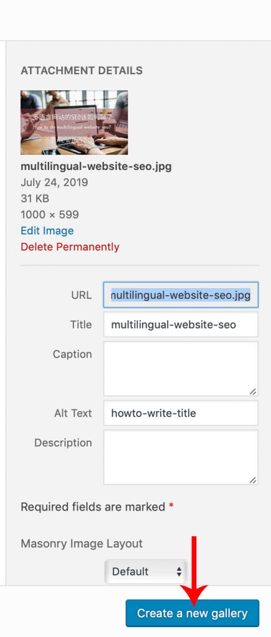Click the Masonry Image Layout label

tap(81, 544)
